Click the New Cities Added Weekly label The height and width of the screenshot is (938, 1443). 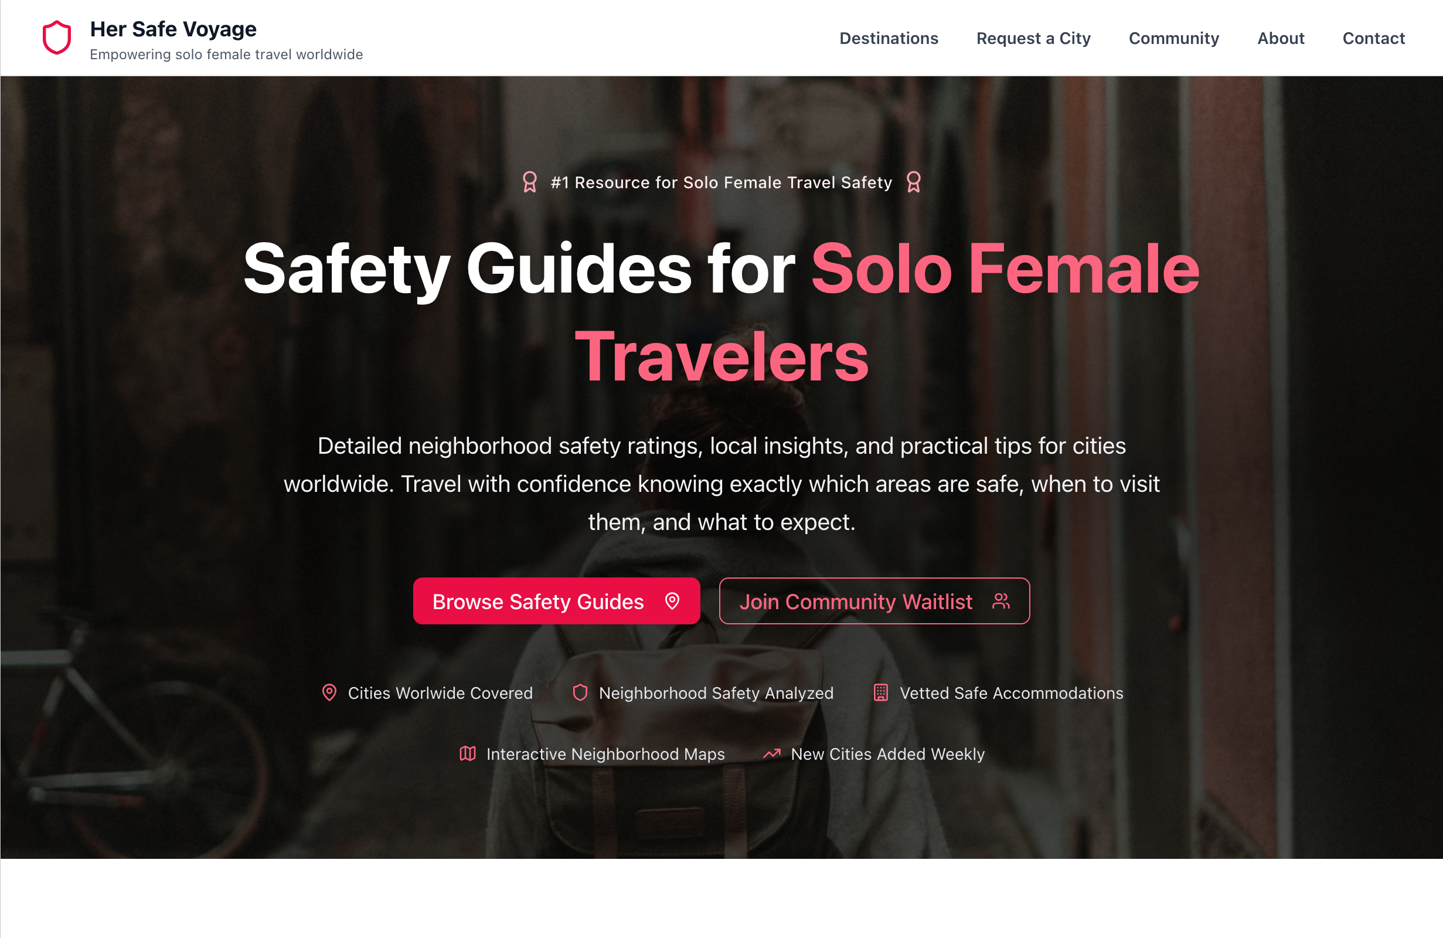tap(887, 754)
